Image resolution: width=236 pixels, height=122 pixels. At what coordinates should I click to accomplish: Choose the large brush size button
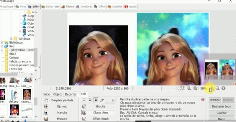pos(96,100)
